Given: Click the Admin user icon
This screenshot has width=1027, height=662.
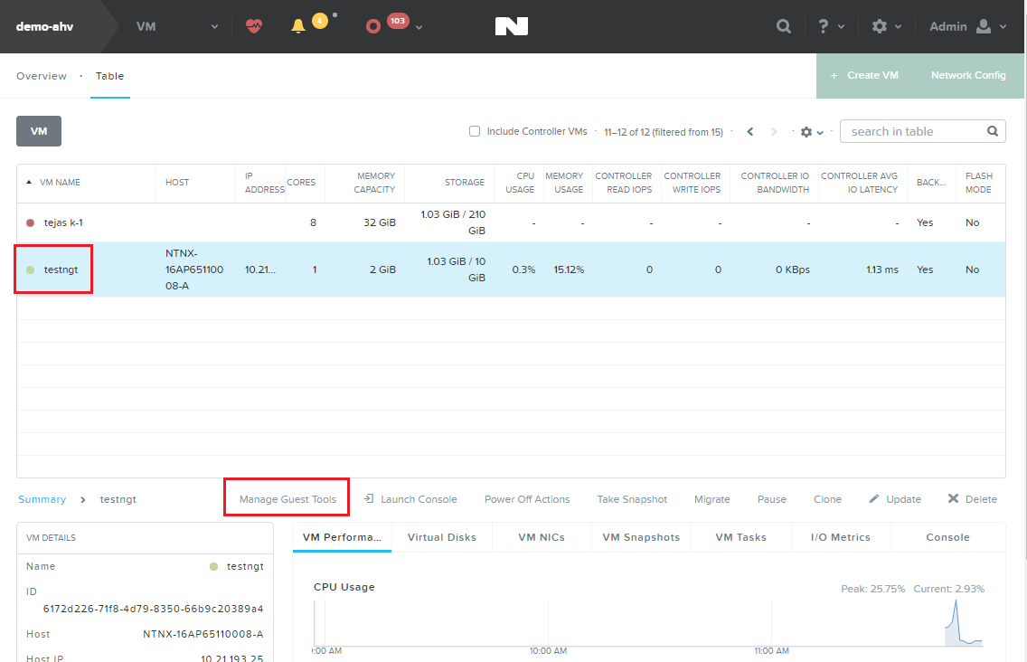Looking at the screenshot, I should click(x=983, y=26).
